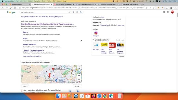The height and width of the screenshot is (100, 178).
Task: Open Star Health And Allied Insurance Company listing
Action: point(42,90)
